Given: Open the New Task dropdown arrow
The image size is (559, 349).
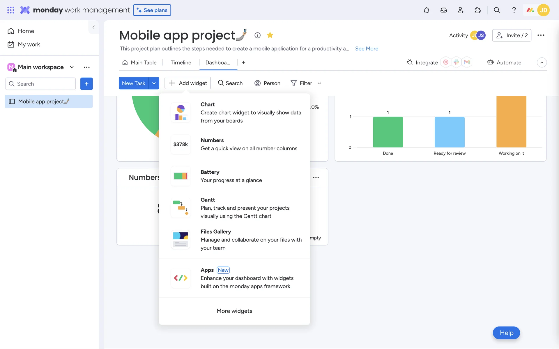Looking at the screenshot, I should click(154, 83).
